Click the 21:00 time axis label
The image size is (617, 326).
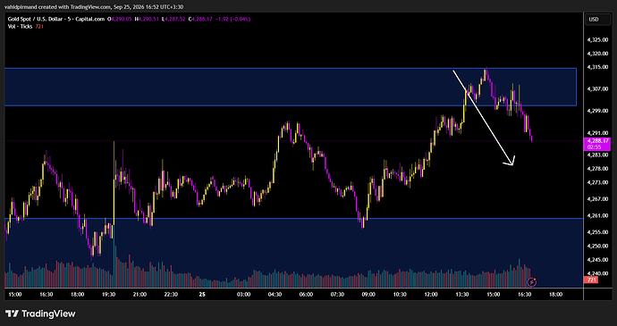click(139, 294)
